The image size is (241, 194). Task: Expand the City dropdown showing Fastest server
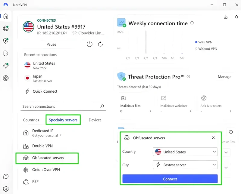(x=185, y=165)
